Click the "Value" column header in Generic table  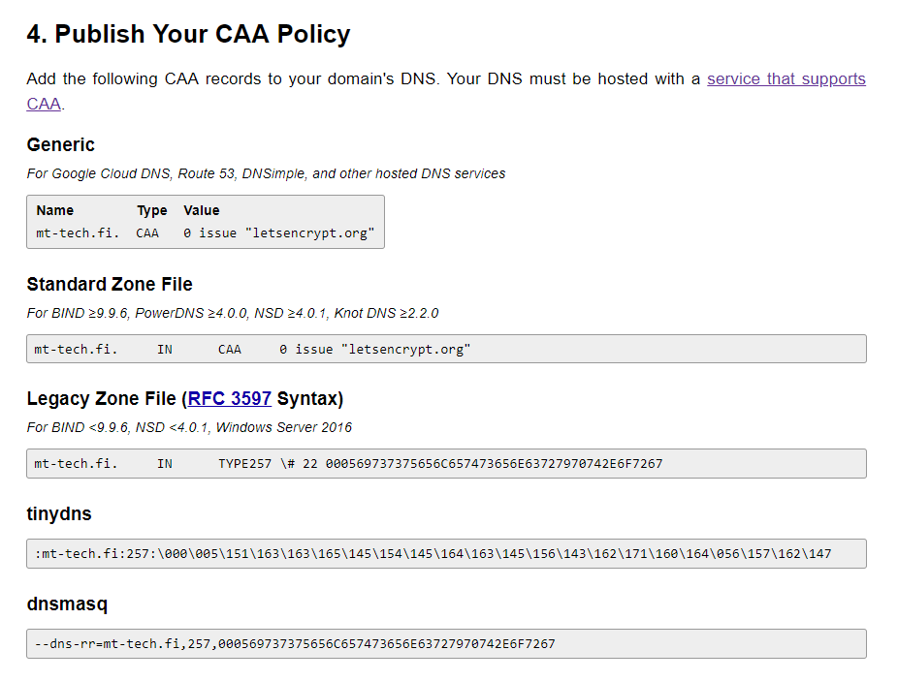(x=202, y=210)
